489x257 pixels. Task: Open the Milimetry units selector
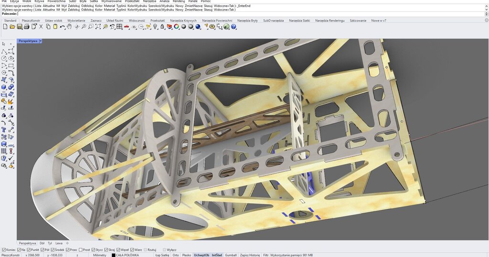point(99,255)
